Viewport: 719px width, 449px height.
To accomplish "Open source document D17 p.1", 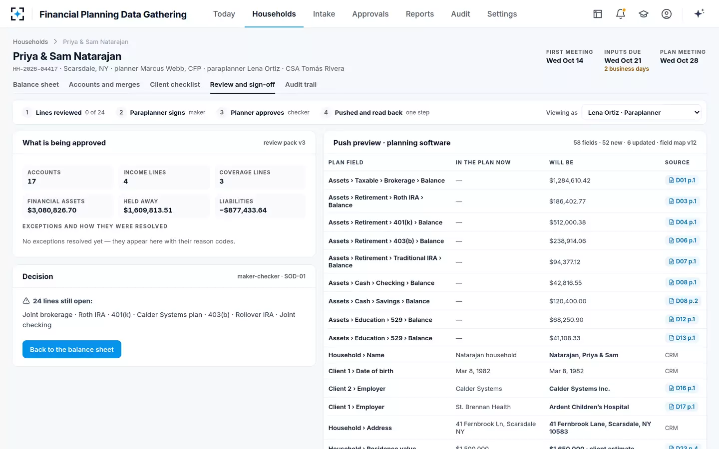I will (682, 407).
